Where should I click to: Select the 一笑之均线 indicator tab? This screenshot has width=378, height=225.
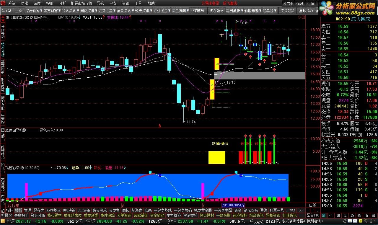click(163, 210)
